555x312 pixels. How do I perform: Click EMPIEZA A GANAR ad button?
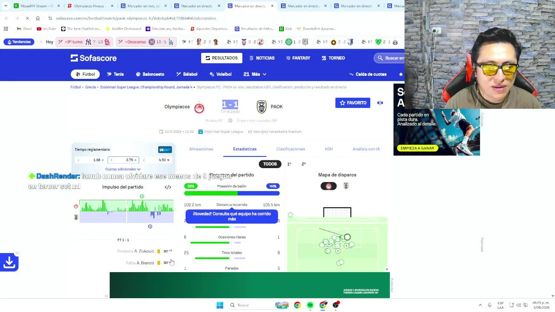pos(417,148)
